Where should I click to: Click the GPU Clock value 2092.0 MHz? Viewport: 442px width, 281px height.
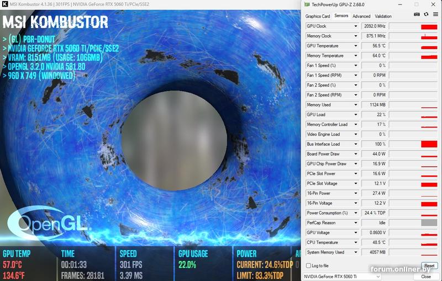tap(375, 26)
